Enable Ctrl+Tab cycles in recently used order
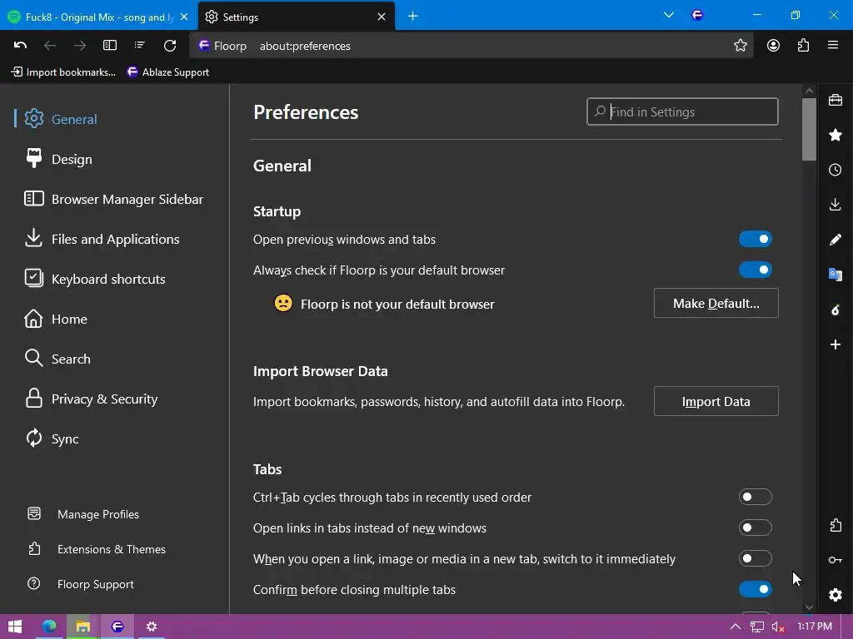 click(755, 498)
